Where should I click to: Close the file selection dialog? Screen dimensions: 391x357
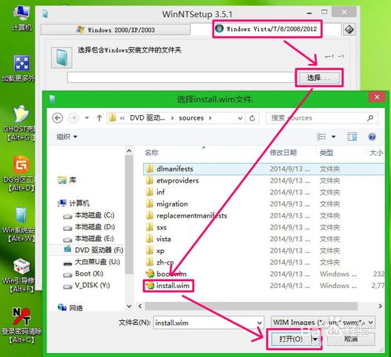377,97
